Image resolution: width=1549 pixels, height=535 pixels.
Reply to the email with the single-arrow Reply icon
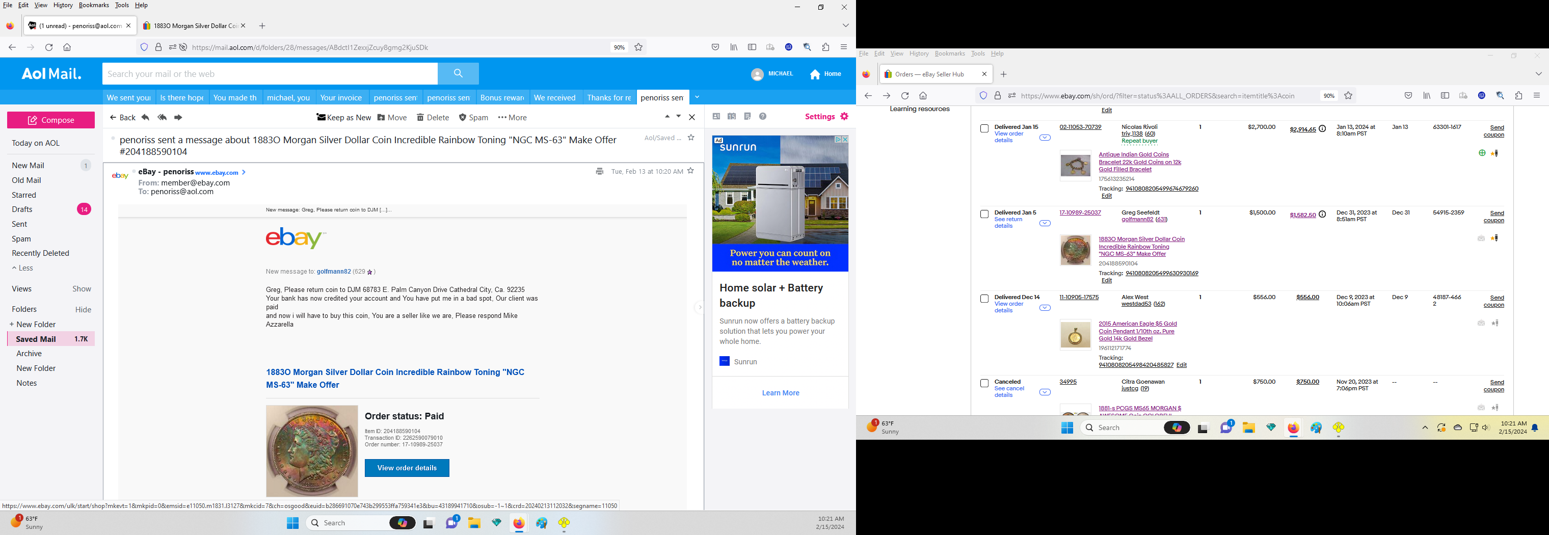[146, 117]
